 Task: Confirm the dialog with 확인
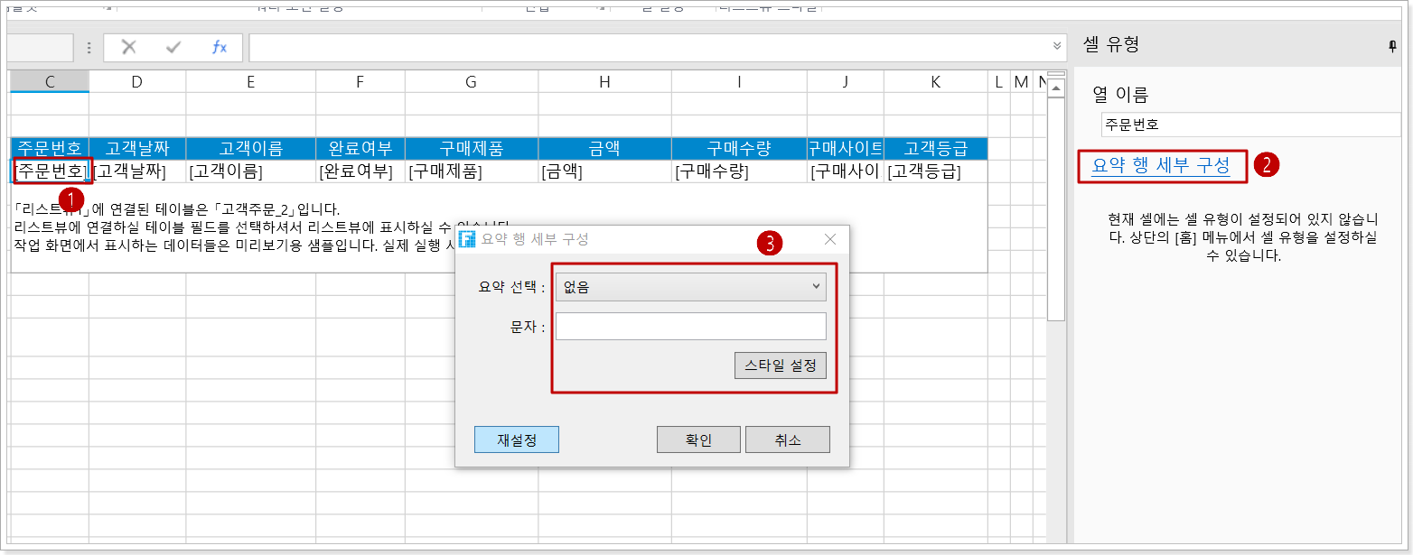pos(698,439)
